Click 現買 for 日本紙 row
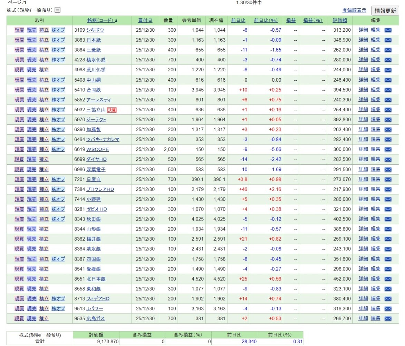Image resolution: width=405 pixels, height=346 pixels. coord(19,40)
